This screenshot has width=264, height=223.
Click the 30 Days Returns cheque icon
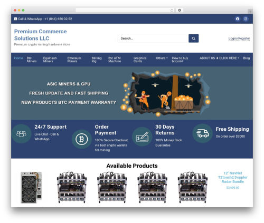pos(142,137)
